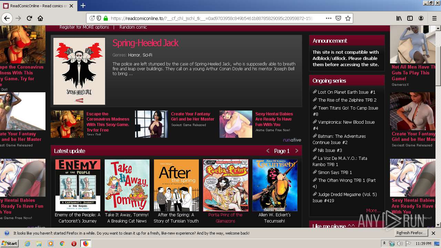This screenshot has width=441, height=248.
Task: Click the site information icon in address bar
Action: click(92, 18)
